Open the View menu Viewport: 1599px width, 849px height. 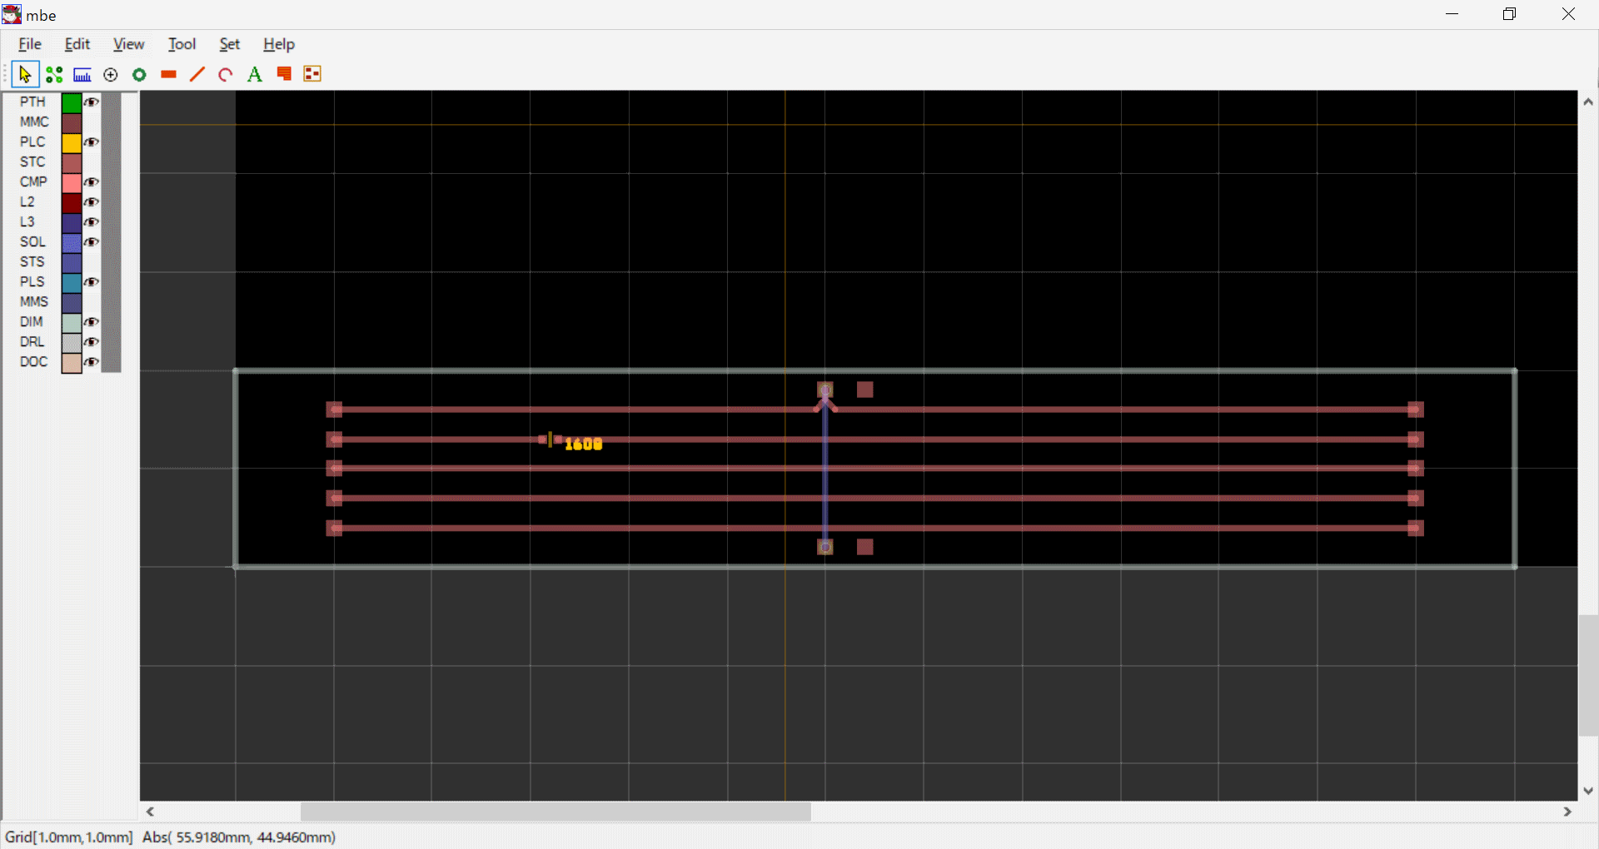[x=128, y=44]
